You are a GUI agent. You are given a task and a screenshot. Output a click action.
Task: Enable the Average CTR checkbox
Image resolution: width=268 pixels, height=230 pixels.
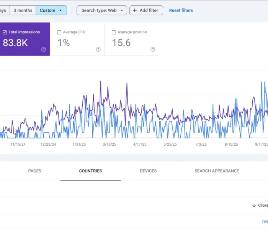[59, 33]
